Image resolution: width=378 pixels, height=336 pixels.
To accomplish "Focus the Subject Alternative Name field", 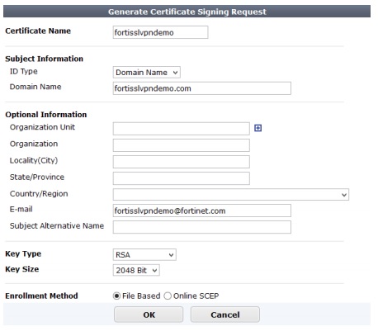I will tap(202, 227).
